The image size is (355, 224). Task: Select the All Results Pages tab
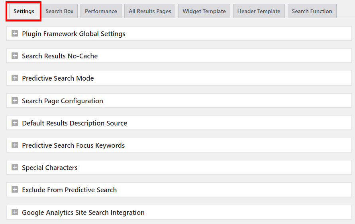pos(150,11)
